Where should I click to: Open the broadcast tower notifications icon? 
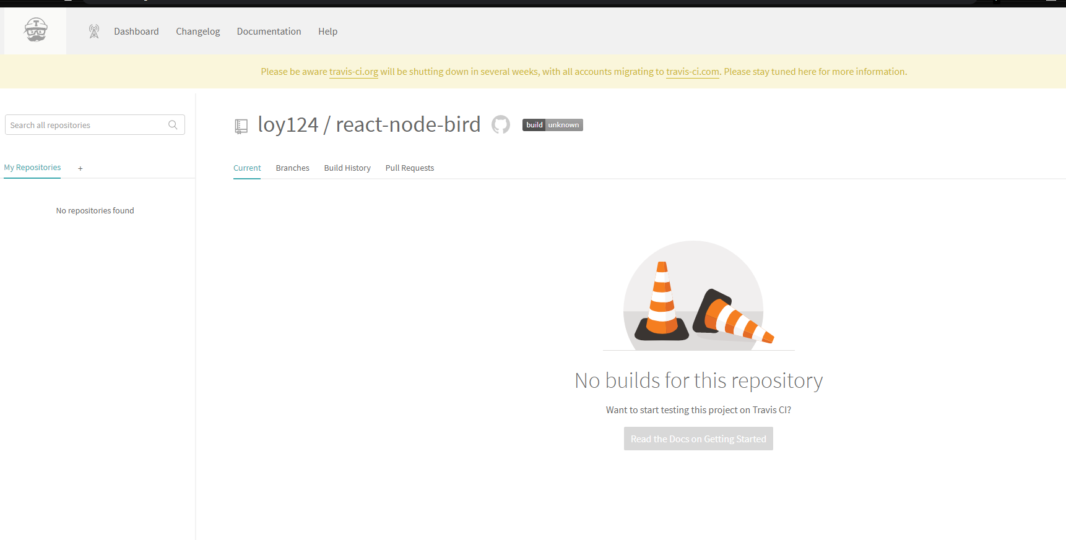[94, 32]
